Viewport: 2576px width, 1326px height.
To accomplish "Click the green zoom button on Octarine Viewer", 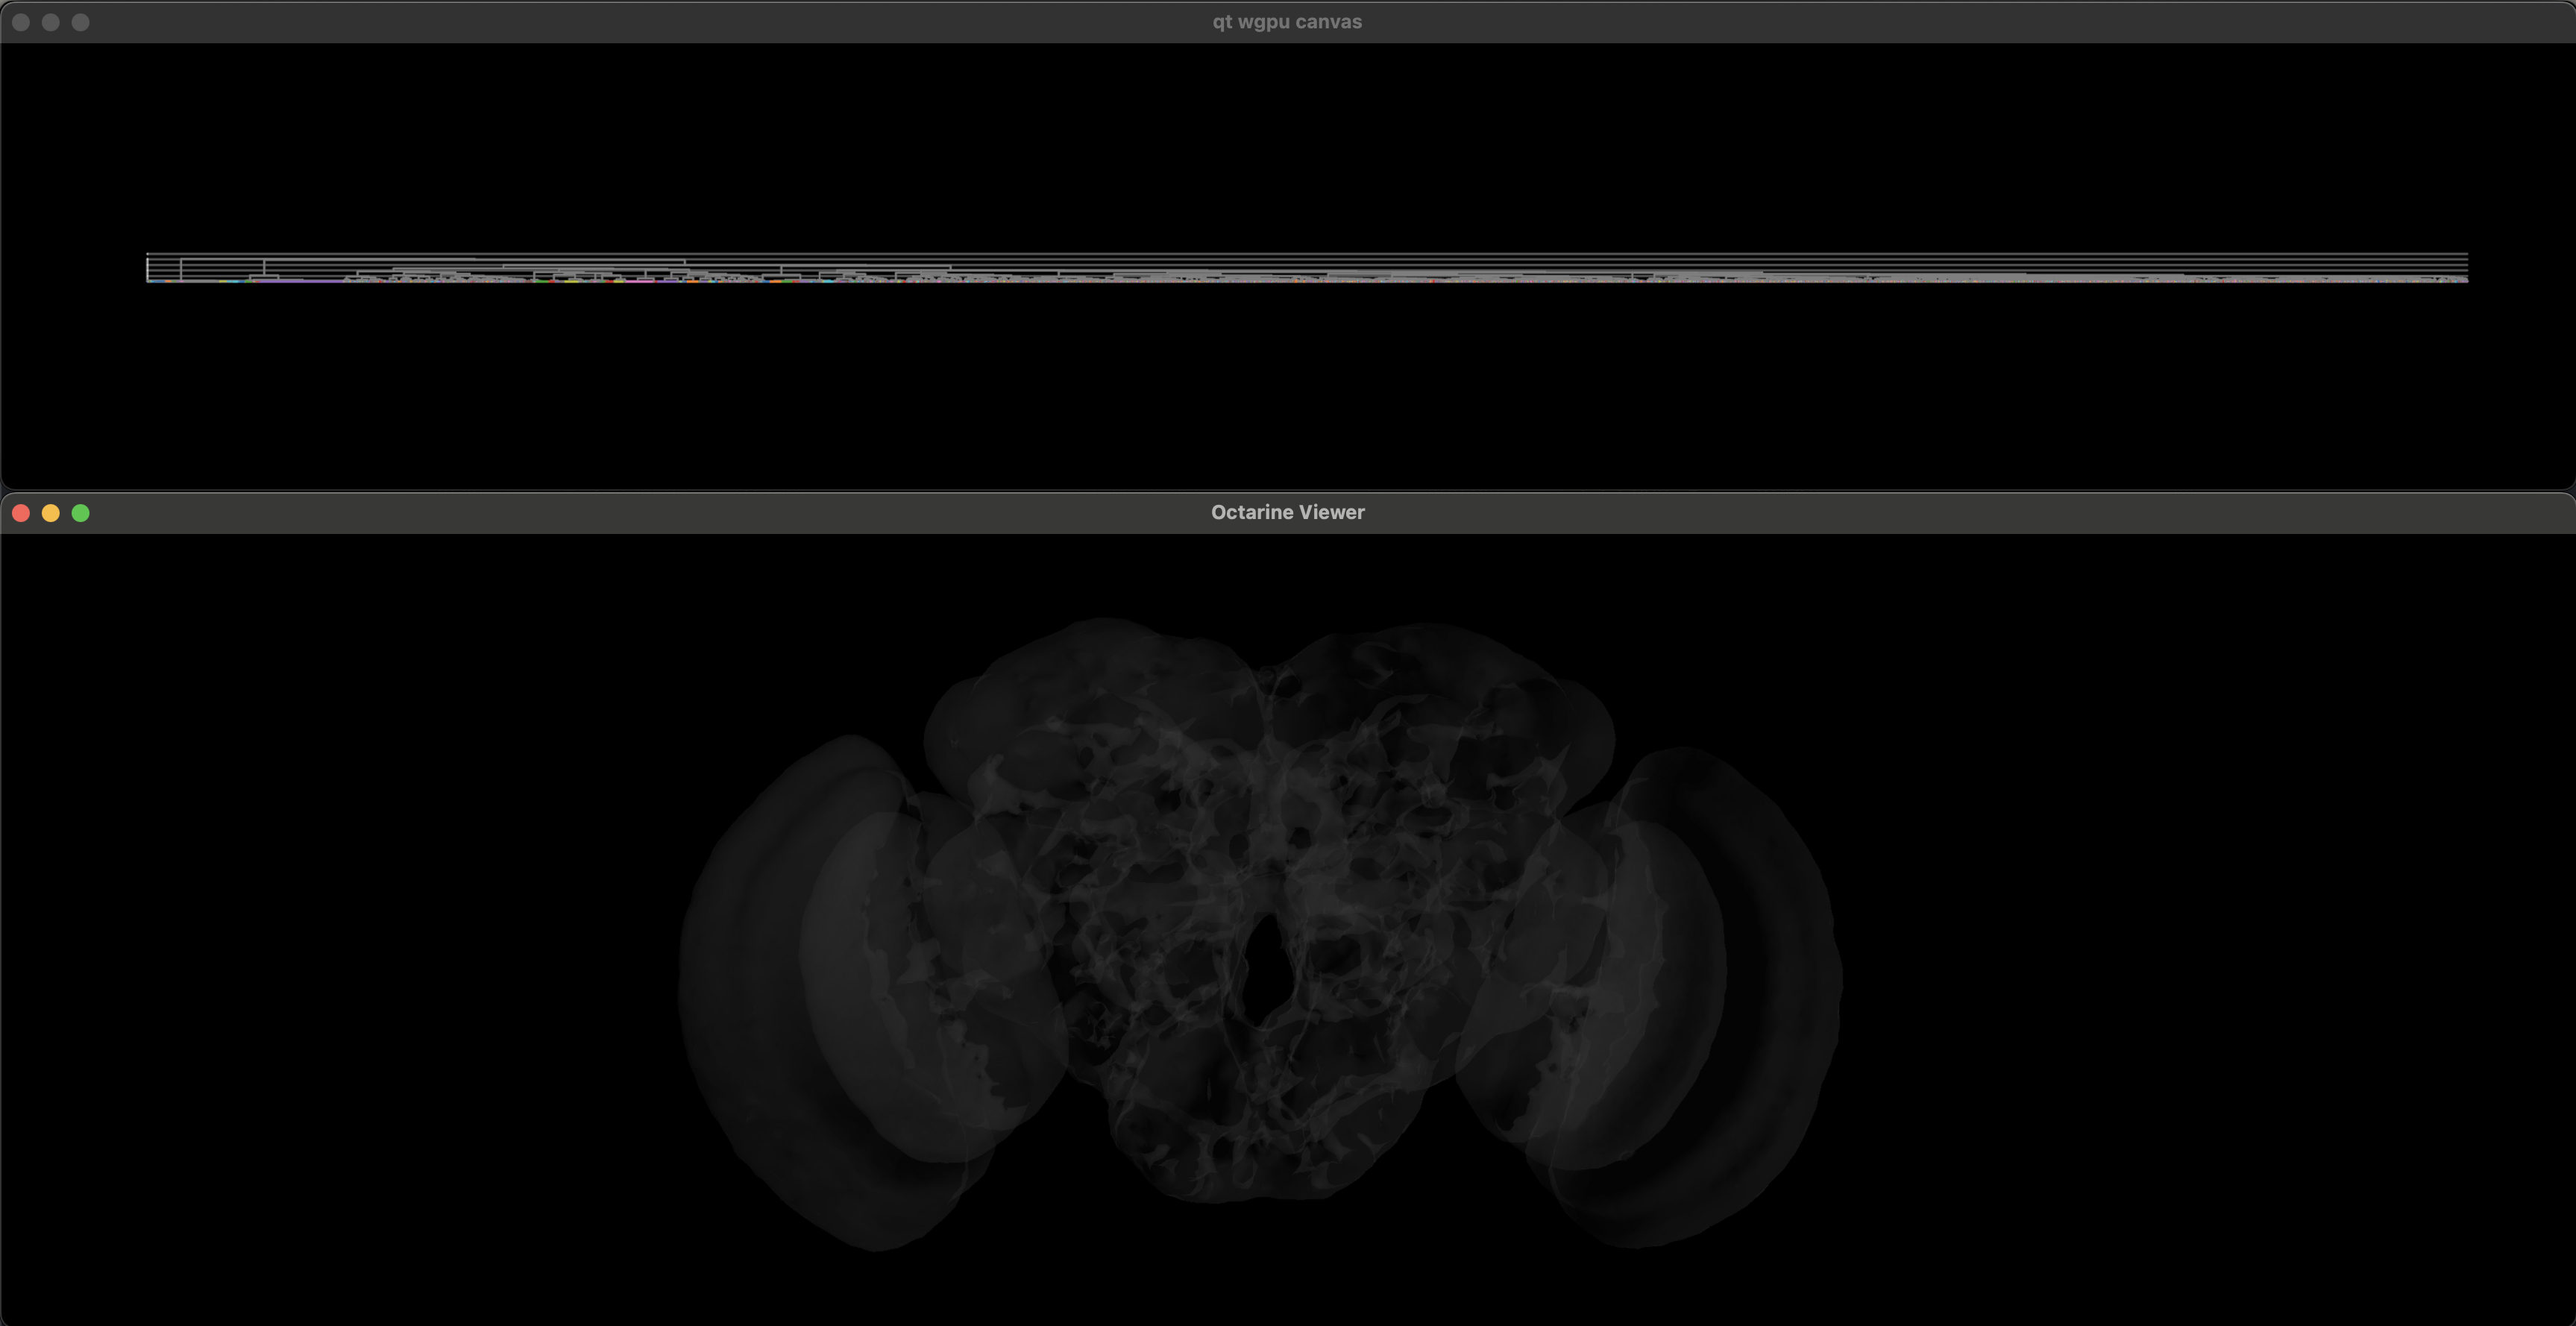I will coord(81,512).
